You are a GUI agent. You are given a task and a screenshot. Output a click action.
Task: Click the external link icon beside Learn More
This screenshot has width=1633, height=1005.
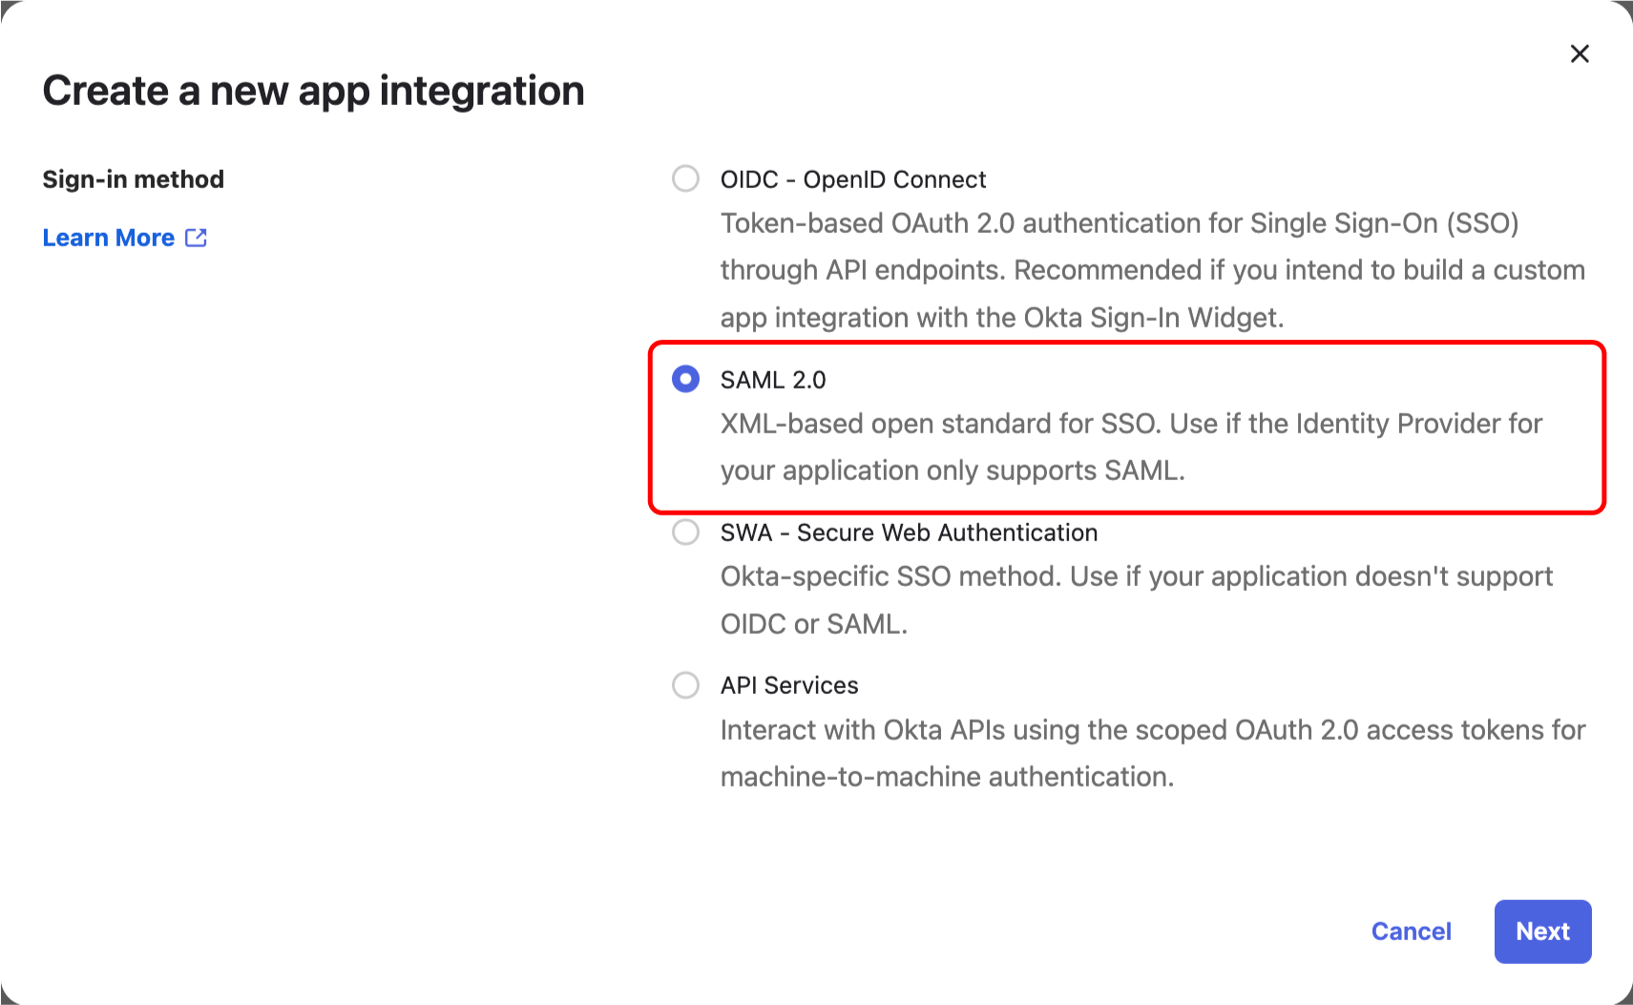197,238
